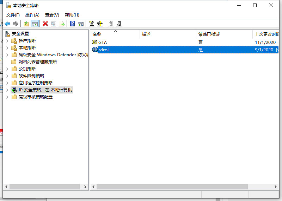
Task: Sort by 策略已指派 column header
Action: pyautogui.click(x=209, y=34)
